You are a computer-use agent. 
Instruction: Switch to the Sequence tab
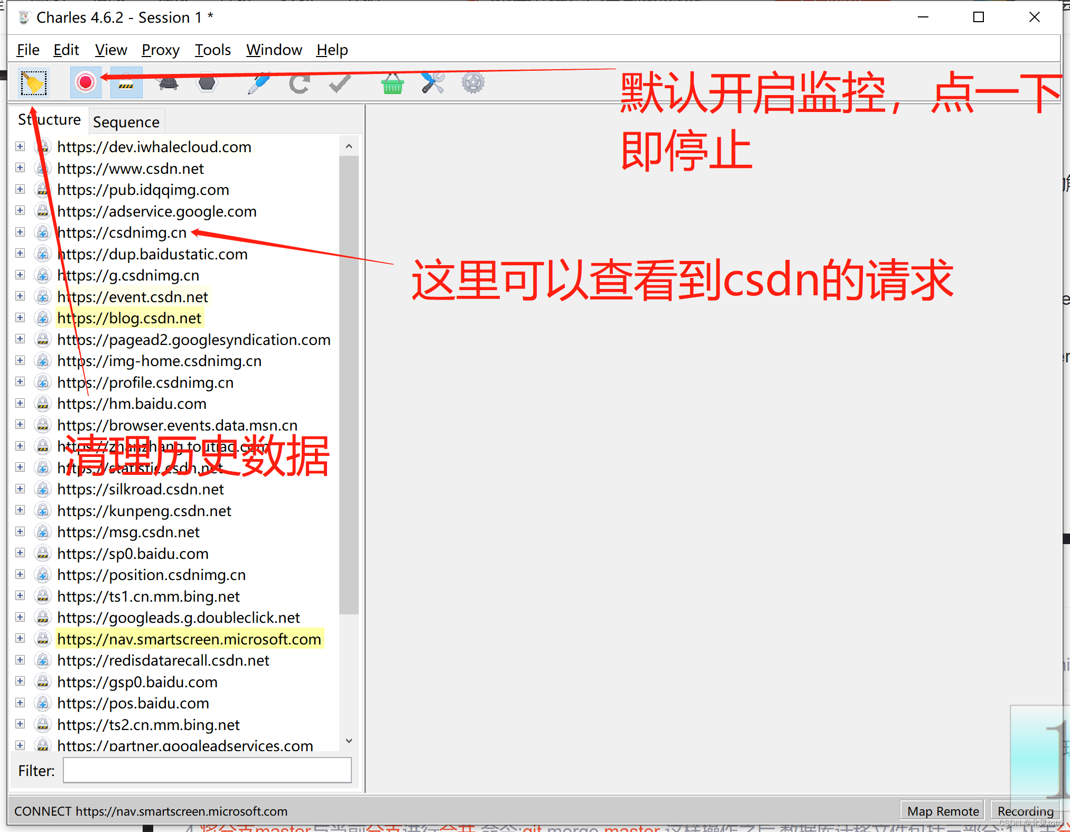pyautogui.click(x=126, y=122)
